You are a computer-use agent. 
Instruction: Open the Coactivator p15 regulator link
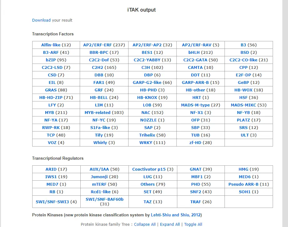(149, 169)
